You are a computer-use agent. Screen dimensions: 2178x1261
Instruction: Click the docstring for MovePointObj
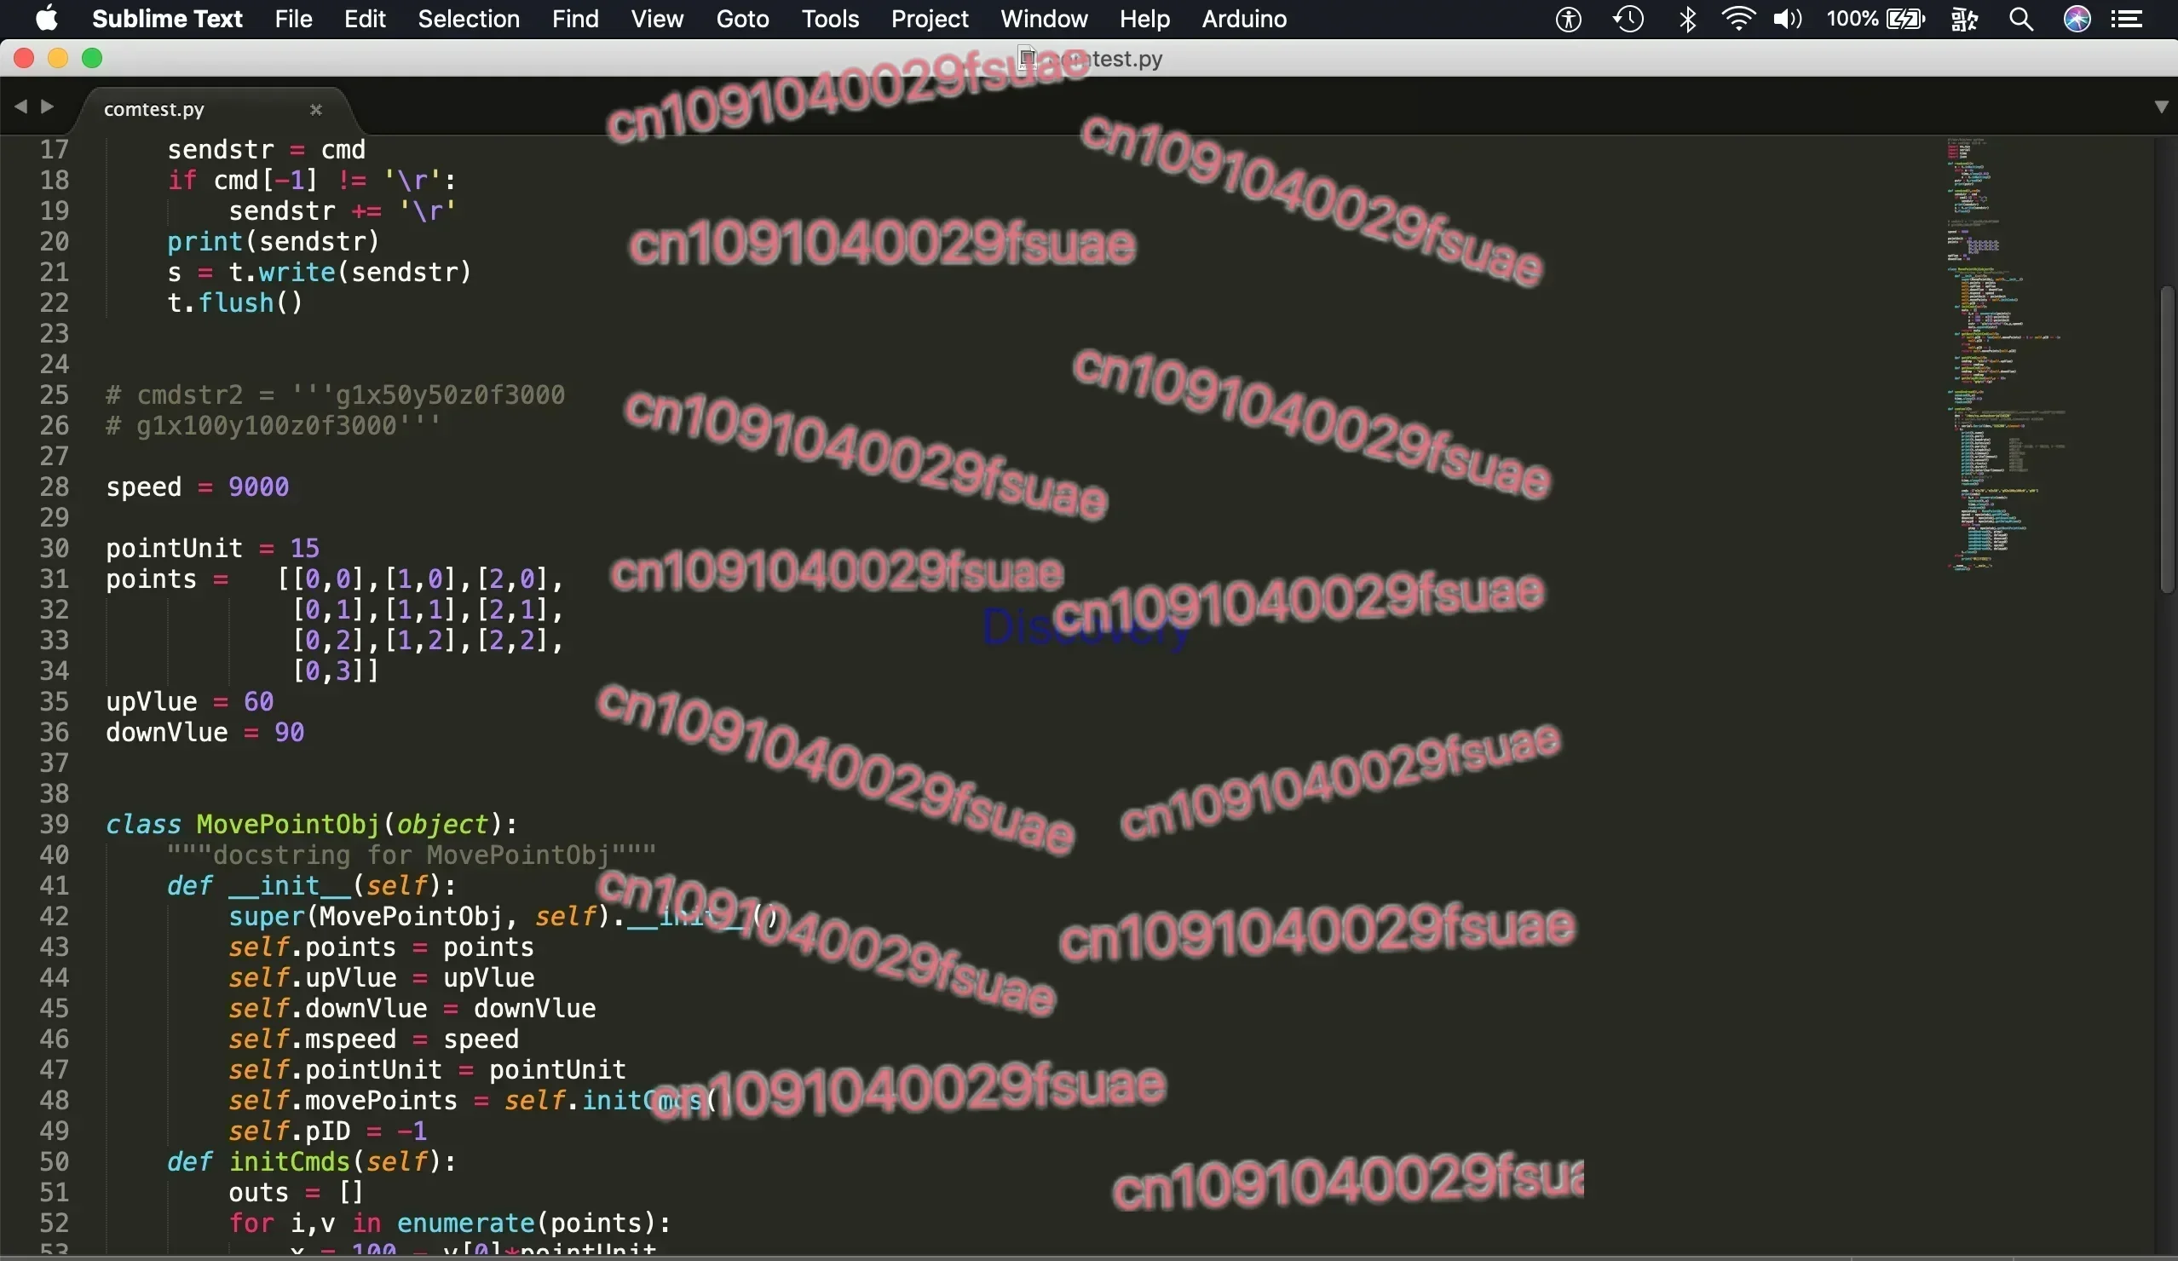(412, 855)
